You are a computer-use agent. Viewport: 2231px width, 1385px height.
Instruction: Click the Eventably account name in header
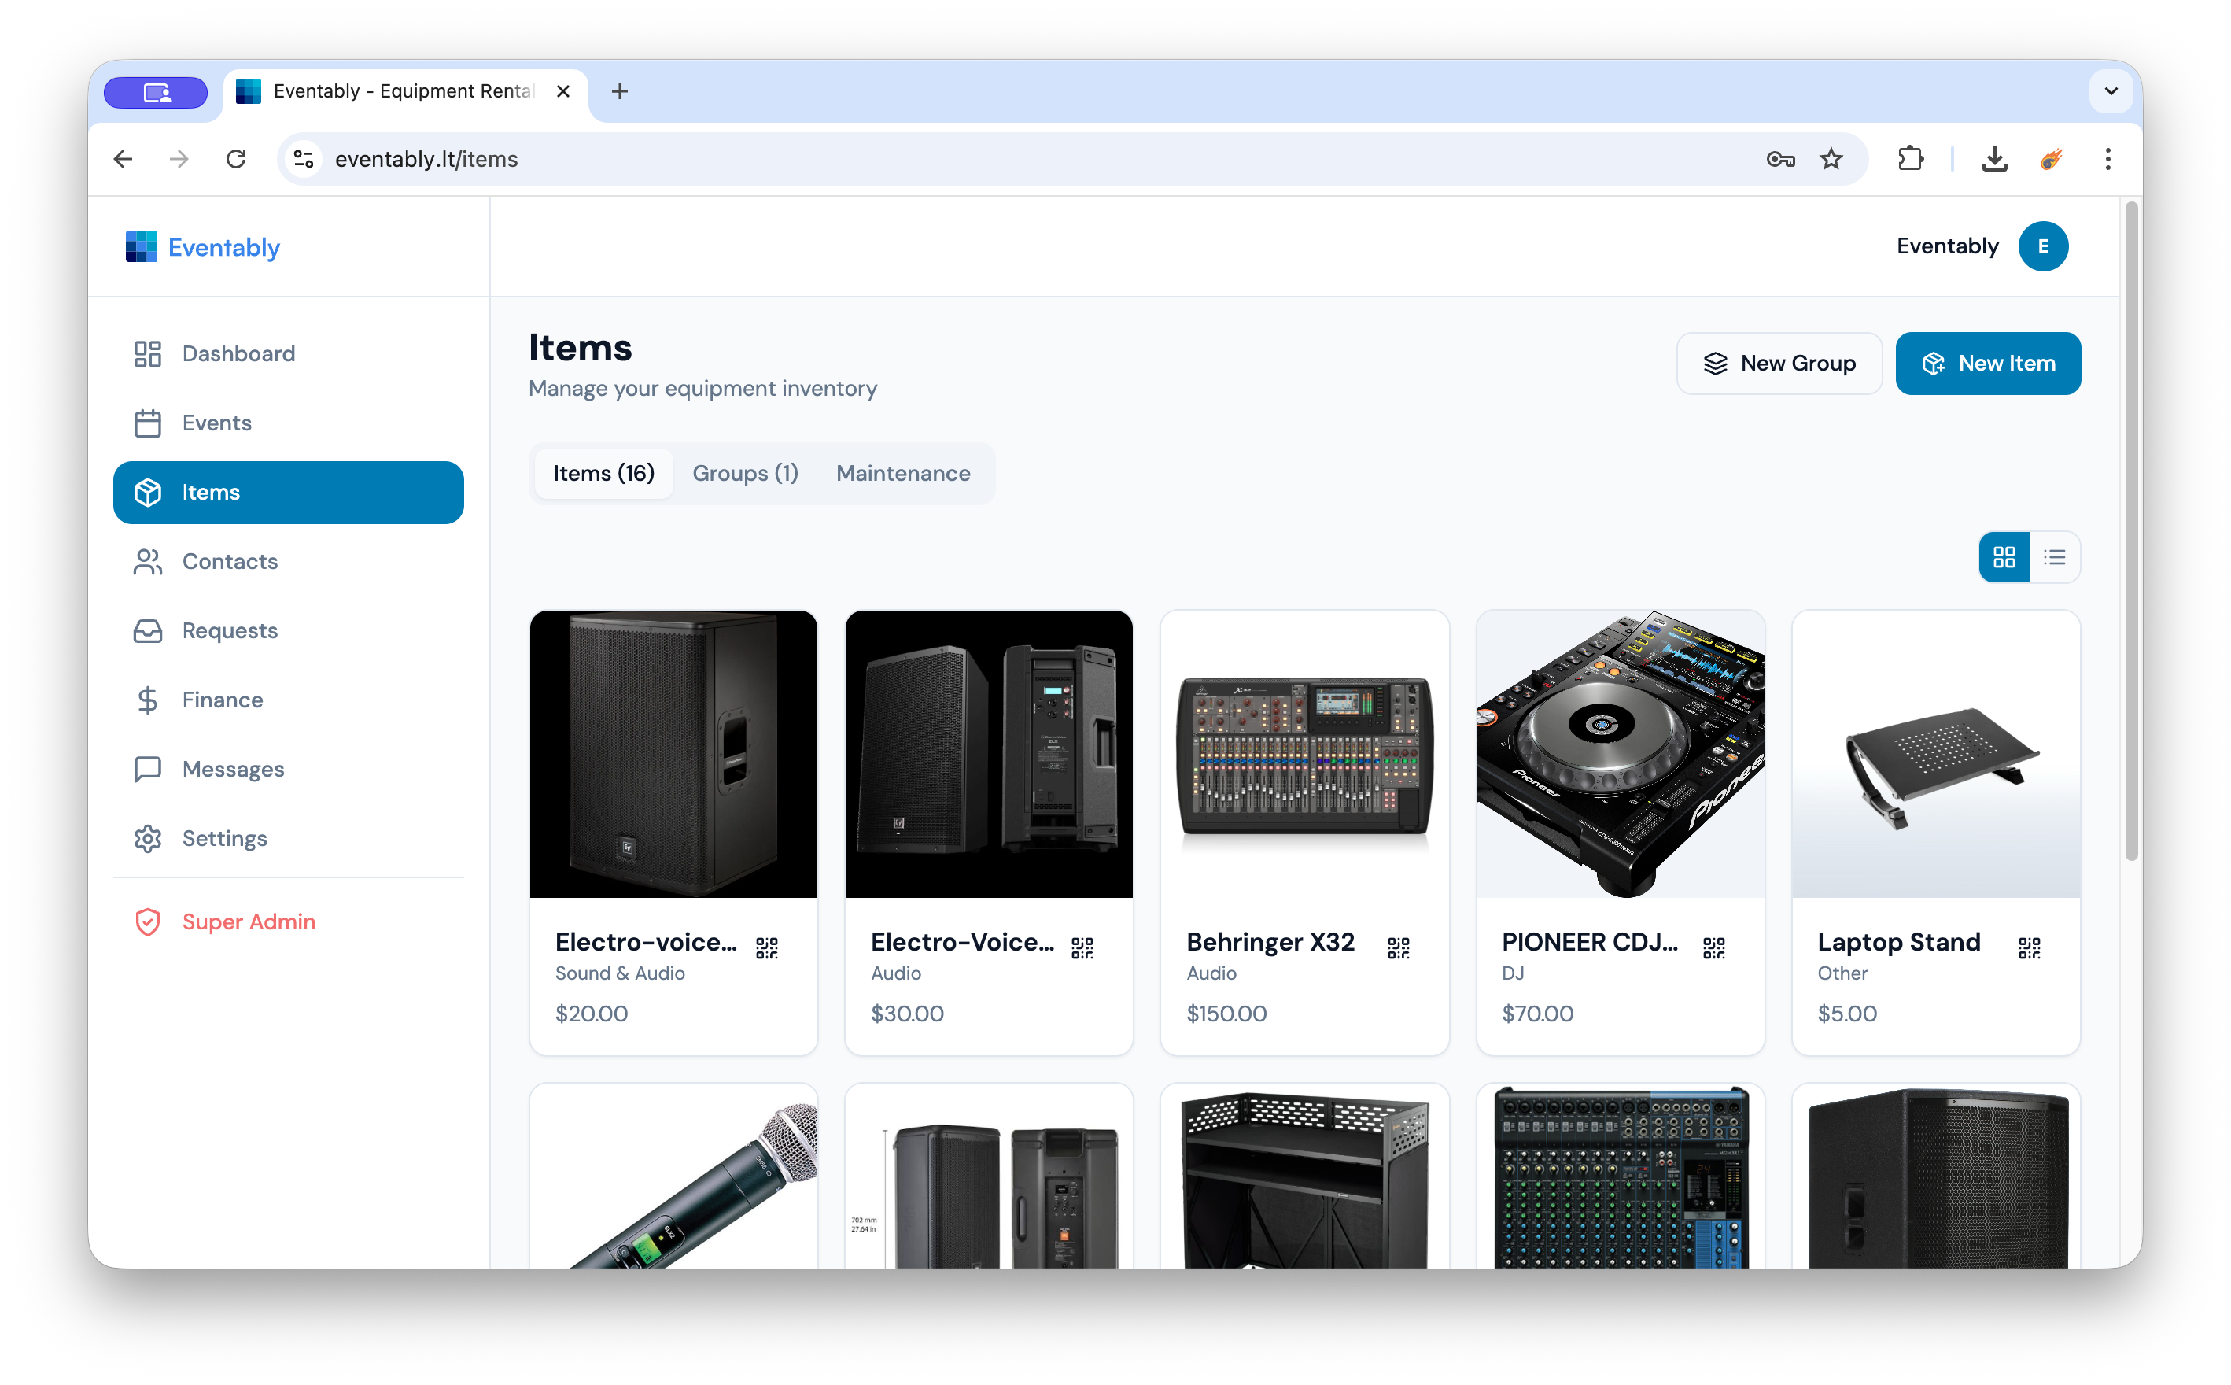pyautogui.click(x=1947, y=246)
